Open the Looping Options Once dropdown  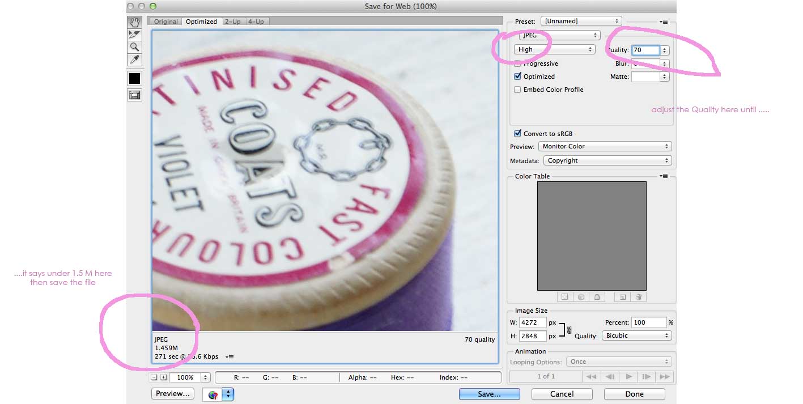tap(618, 362)
